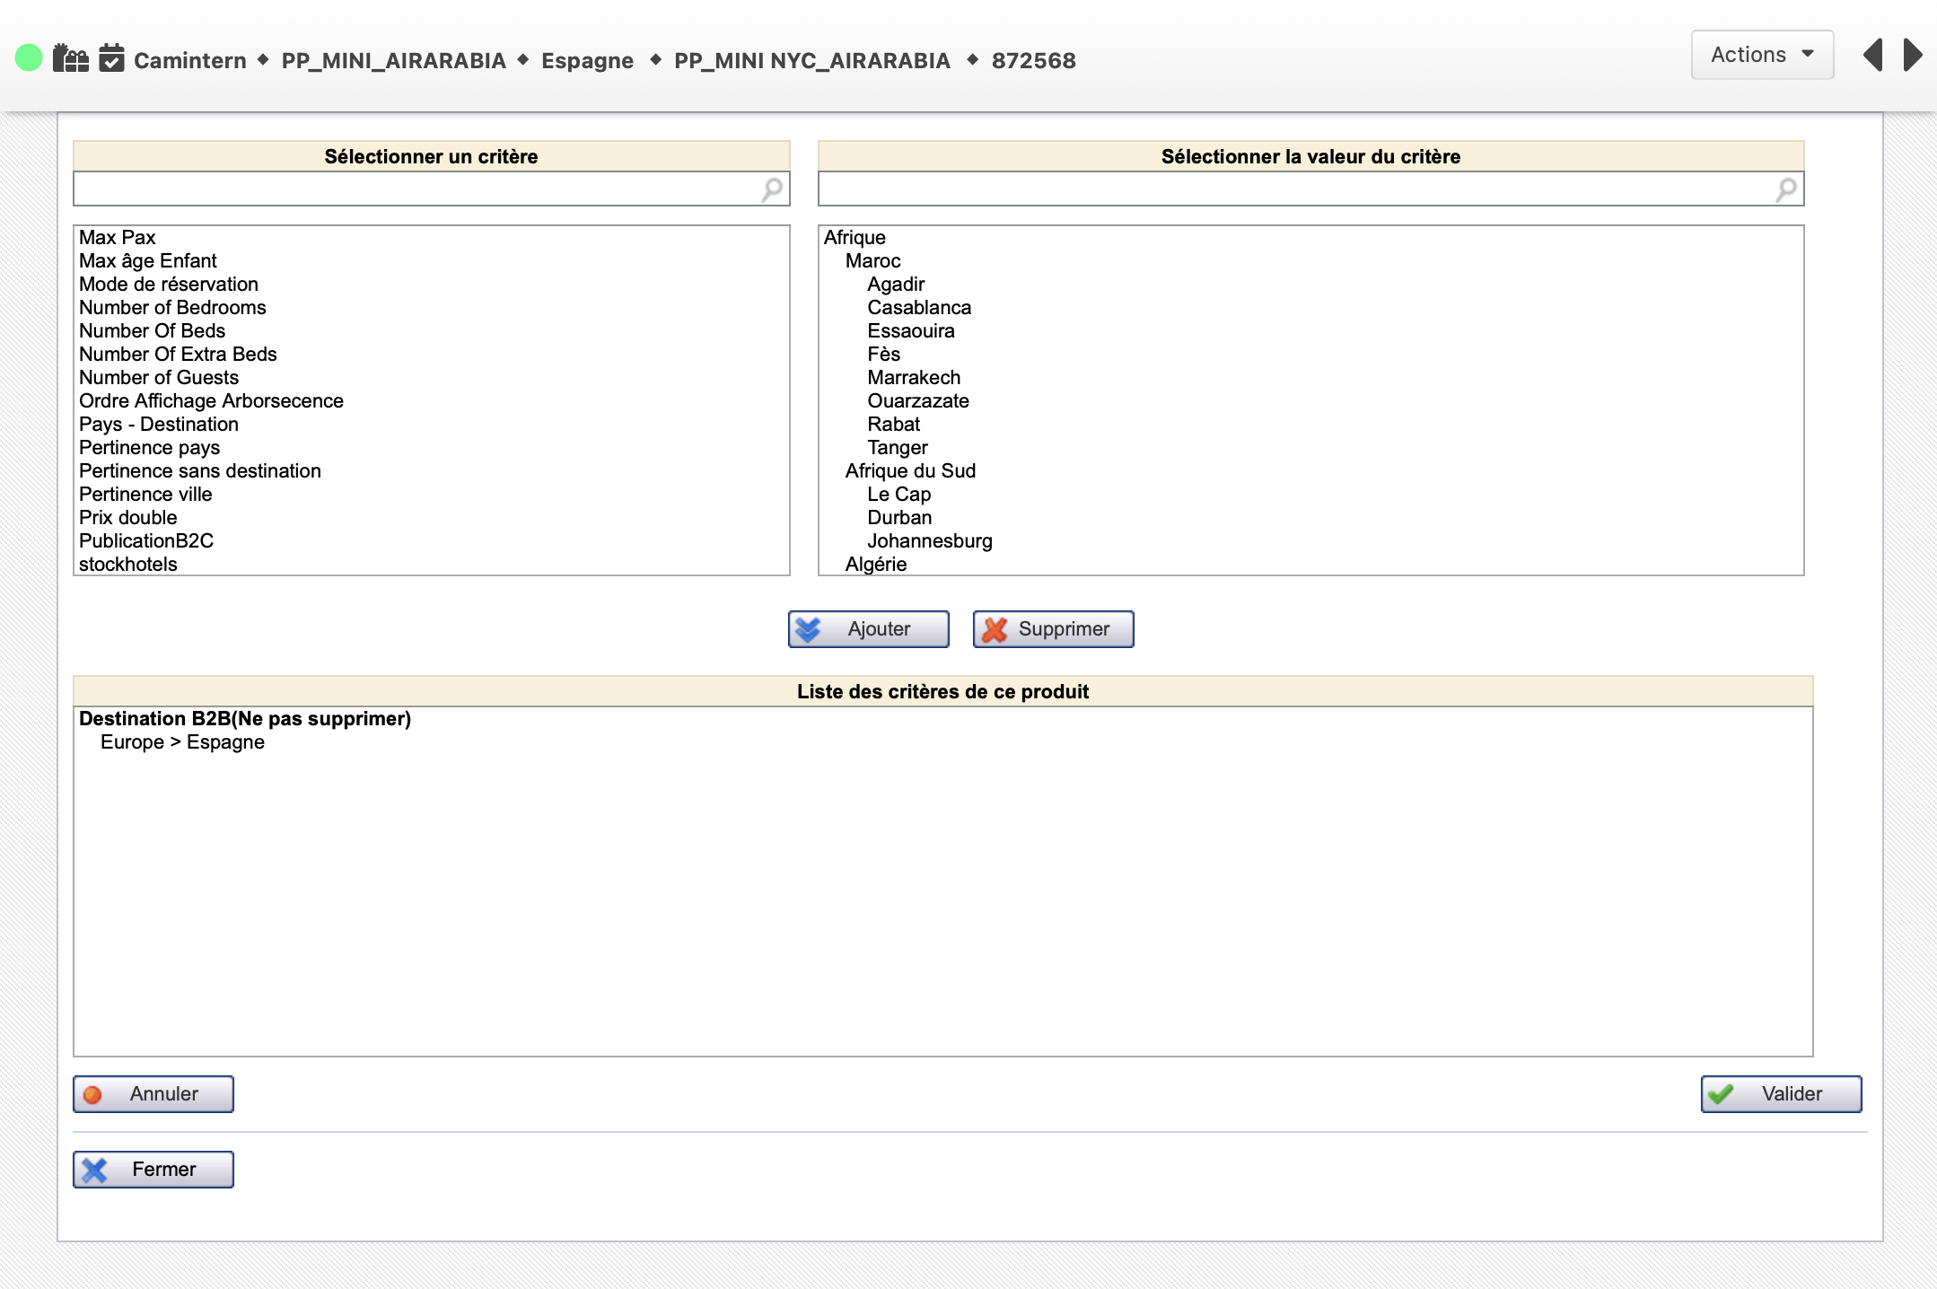The image size is (1937, 1289).
Task: Open the PP_MINI_AIRARABIA breadcrumb link
Action: coord(393,61)
